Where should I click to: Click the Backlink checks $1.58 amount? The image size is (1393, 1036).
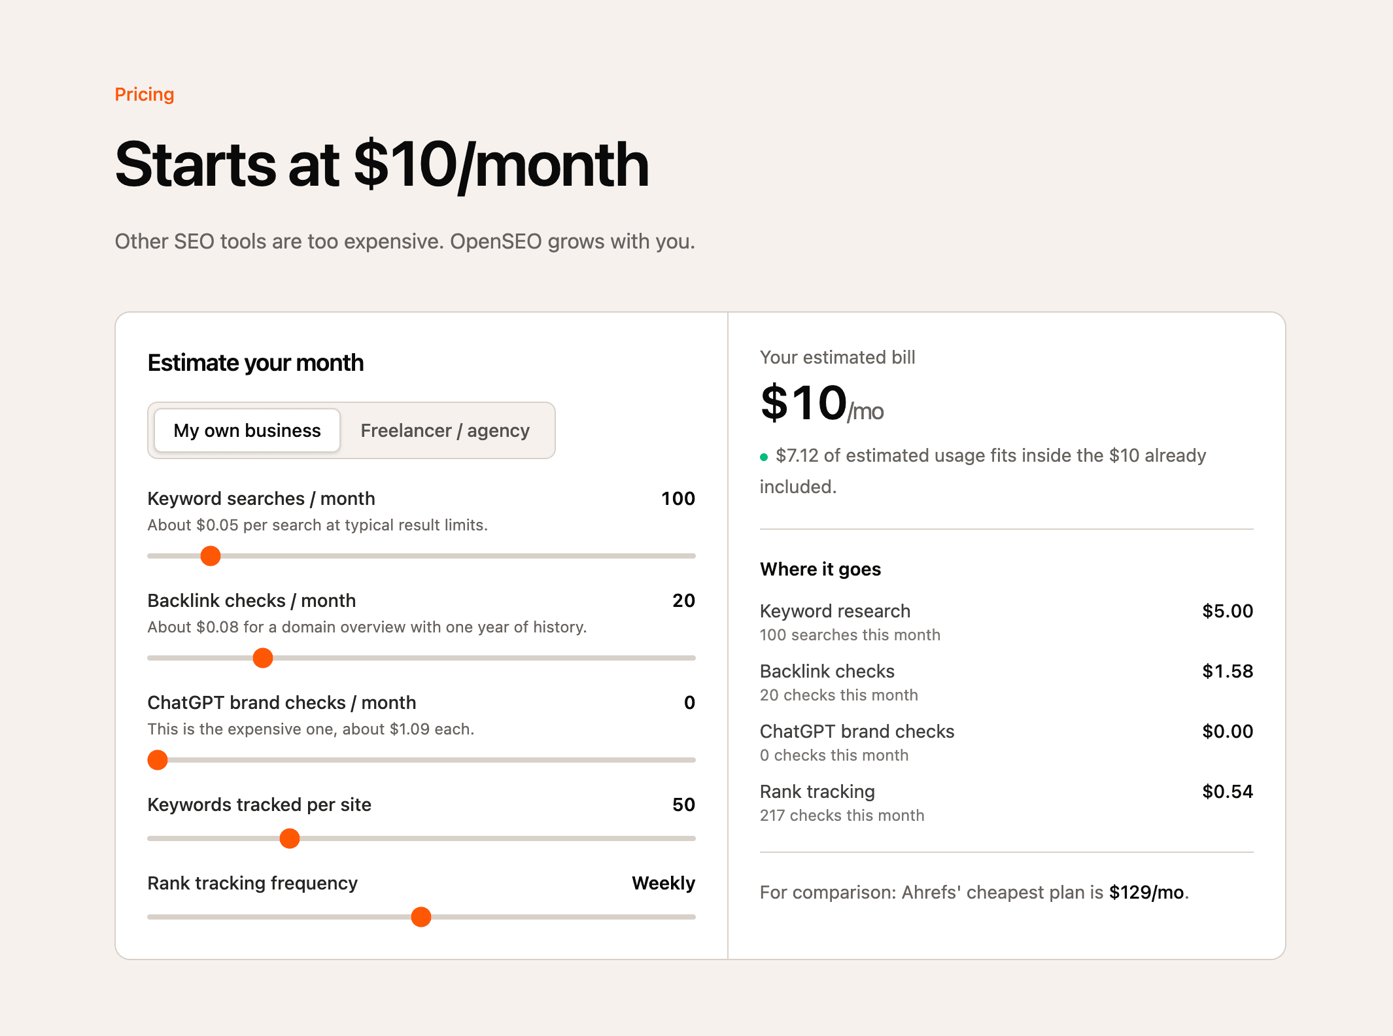[x=1228, y=671]
